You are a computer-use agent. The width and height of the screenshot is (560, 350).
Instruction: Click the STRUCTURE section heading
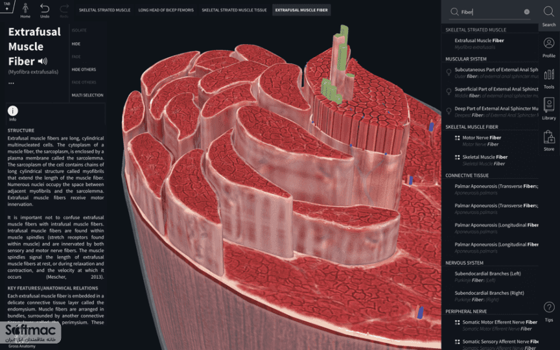pyautogui.click(x=21, y=130)
